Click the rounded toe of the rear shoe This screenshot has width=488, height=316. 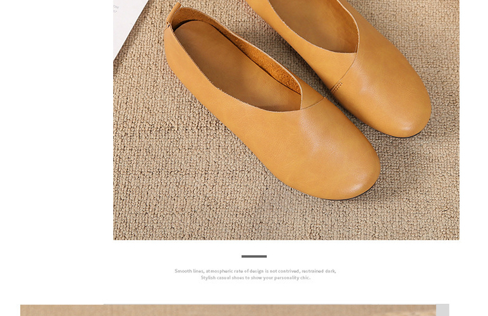(x=405, y=107)
